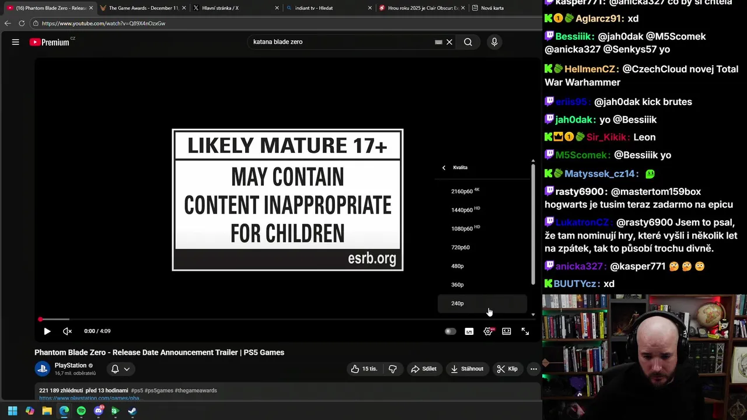Viewport: 747px width, 420px height.
Task: Dislike the video
Action: pos(393,369)
